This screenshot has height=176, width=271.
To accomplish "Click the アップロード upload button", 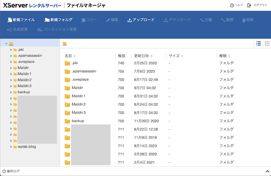I will click(141, 20).
